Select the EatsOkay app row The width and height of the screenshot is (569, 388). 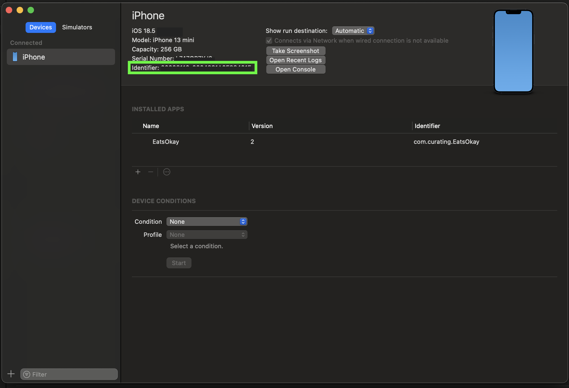tap(166, 142)
